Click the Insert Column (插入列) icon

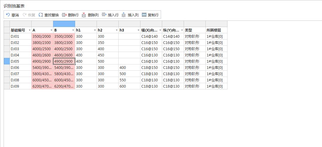click(x=124, y=15)
